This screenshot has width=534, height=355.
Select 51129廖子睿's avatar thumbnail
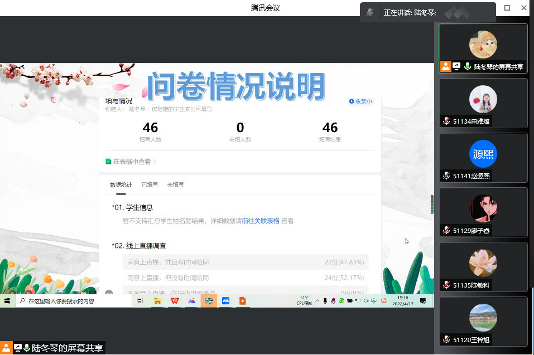(x=483, y=208)
